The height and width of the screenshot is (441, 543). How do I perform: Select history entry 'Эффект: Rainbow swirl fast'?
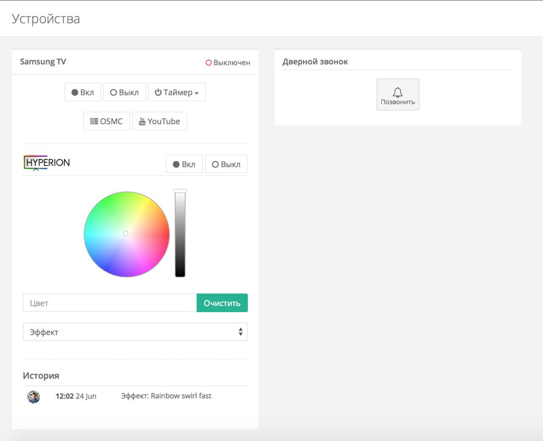coord(166,396)
